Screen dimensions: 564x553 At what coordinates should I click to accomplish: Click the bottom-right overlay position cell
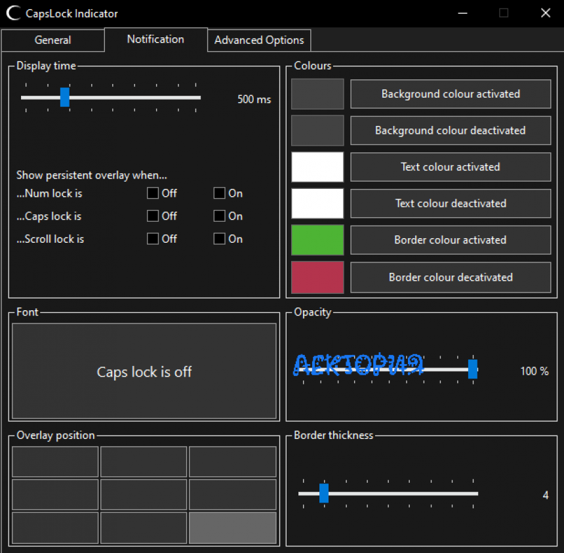click(233, 527)
